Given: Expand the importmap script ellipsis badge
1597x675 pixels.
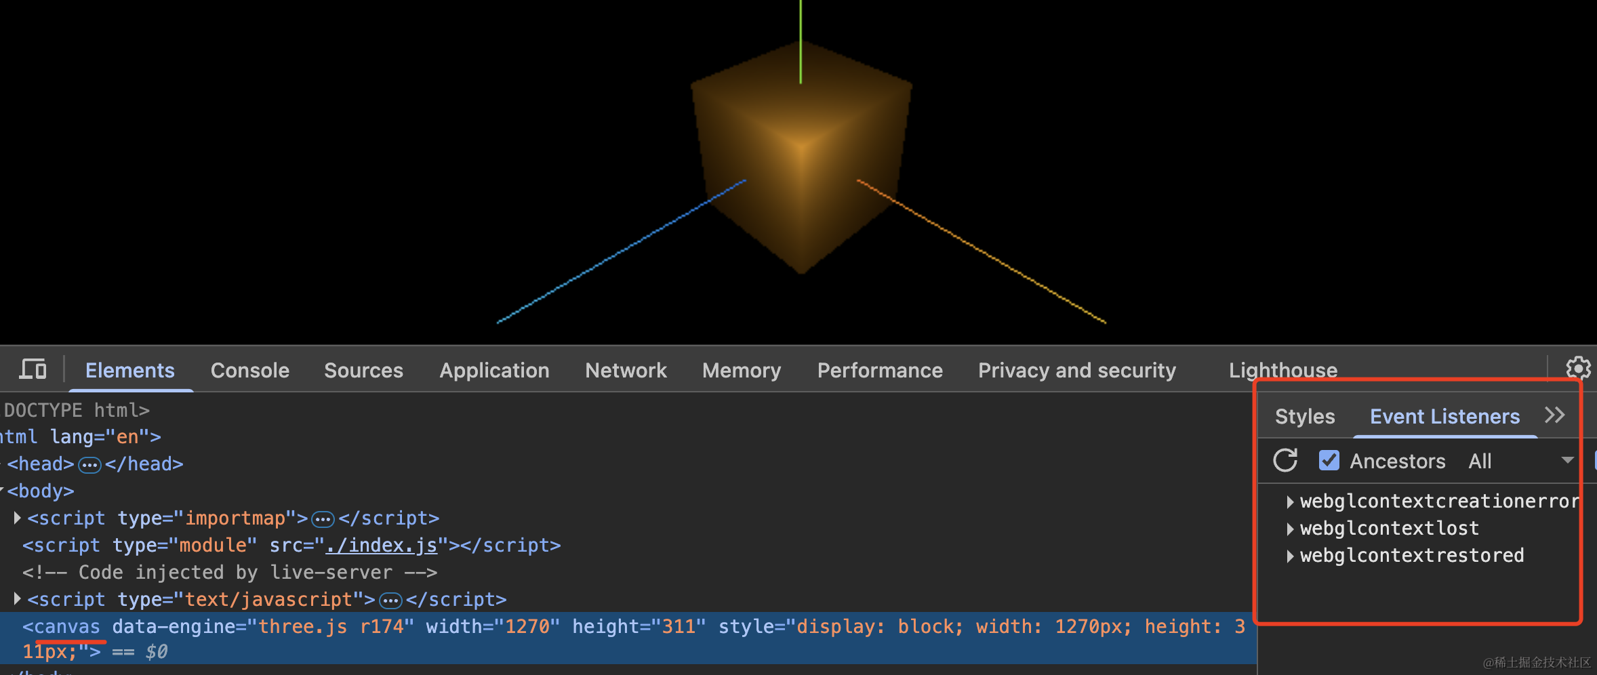Looking at the screenshot, I should 323,519.
